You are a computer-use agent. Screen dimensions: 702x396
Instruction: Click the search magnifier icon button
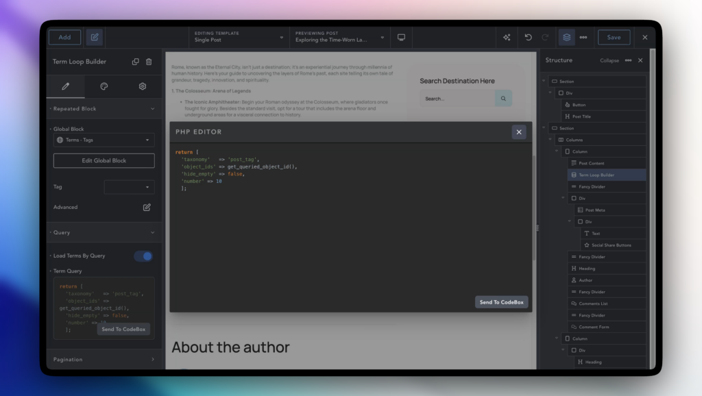[503, 99]
